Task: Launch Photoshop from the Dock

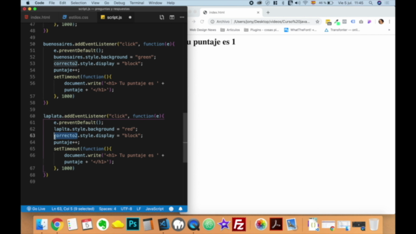Action: click(133, 224)
